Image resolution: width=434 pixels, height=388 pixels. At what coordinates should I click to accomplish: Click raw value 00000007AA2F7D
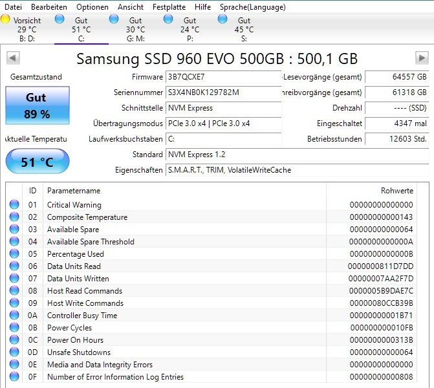click(x=381, y=279)
